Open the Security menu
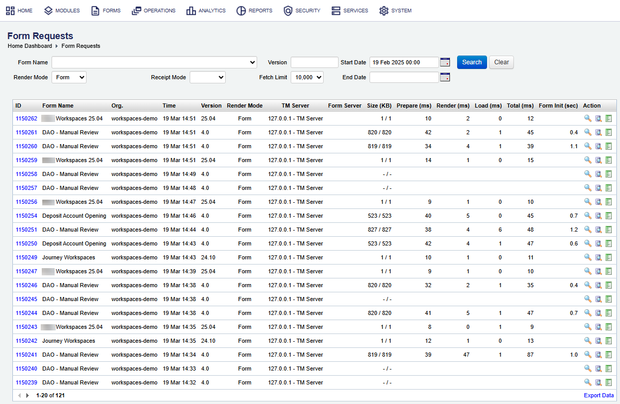620x404 pixels. (302, 10)
